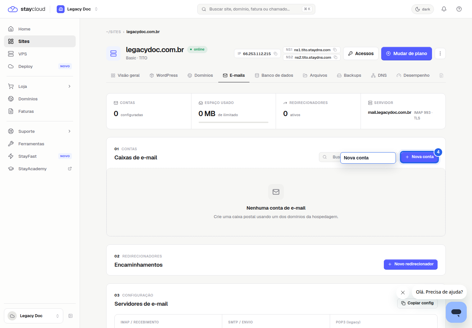The image size is (472, 328).
Task: Switch to Backups tab
Action: tap(349, 75)
